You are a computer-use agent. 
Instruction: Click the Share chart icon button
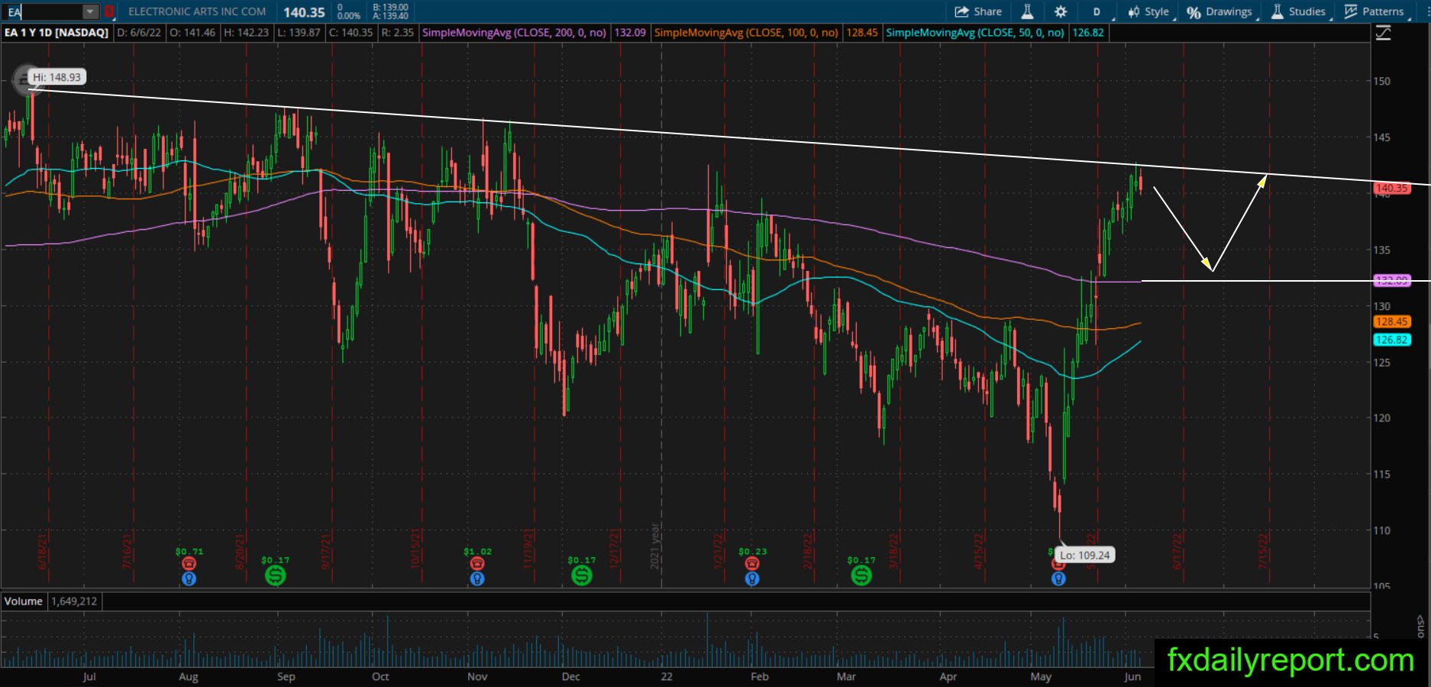coord(978,11)
